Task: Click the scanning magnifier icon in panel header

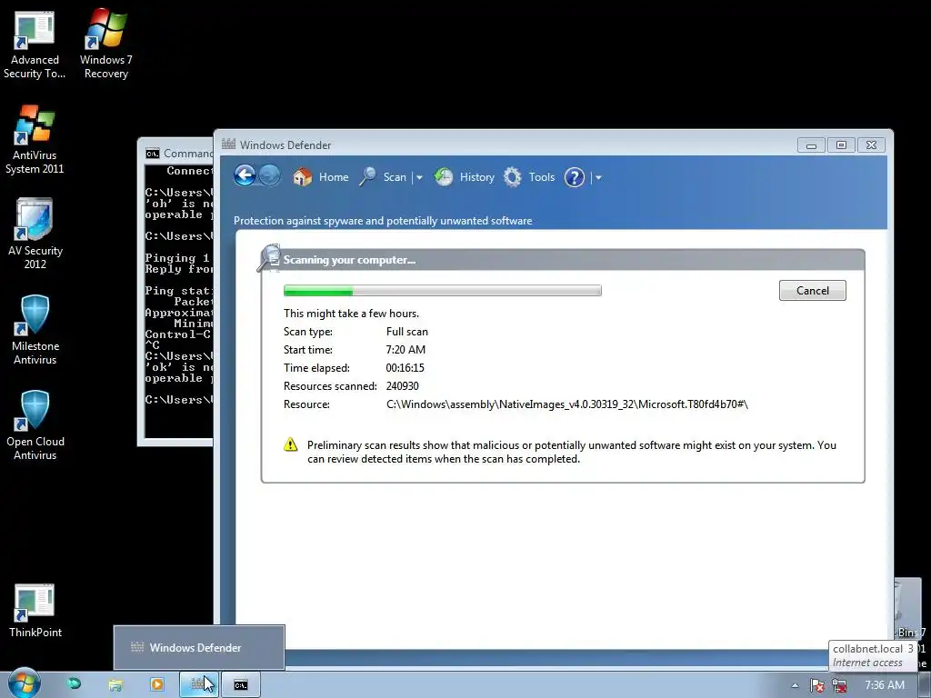Action: click(x=269, y=259)
